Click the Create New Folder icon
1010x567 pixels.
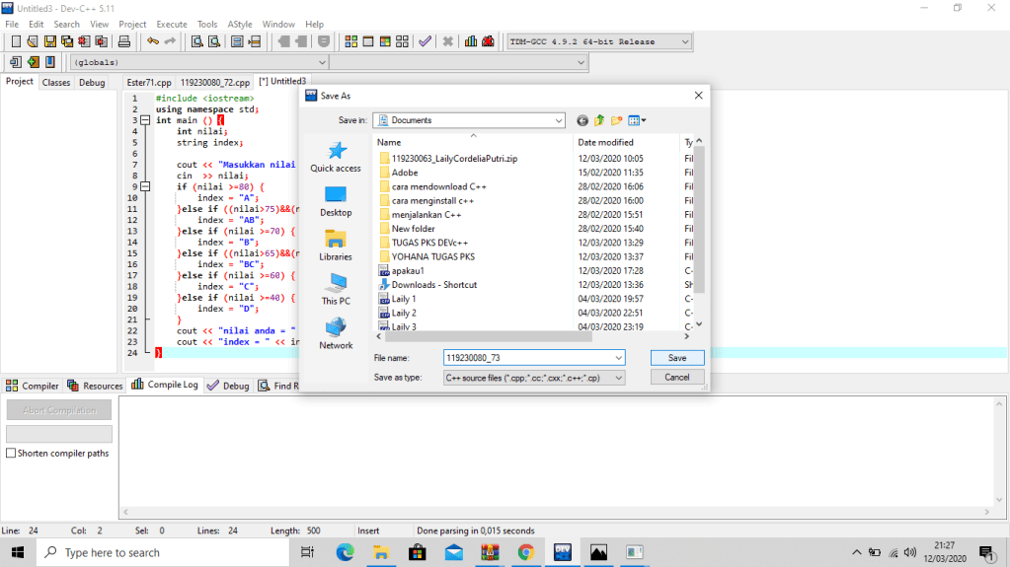point(617,120)
